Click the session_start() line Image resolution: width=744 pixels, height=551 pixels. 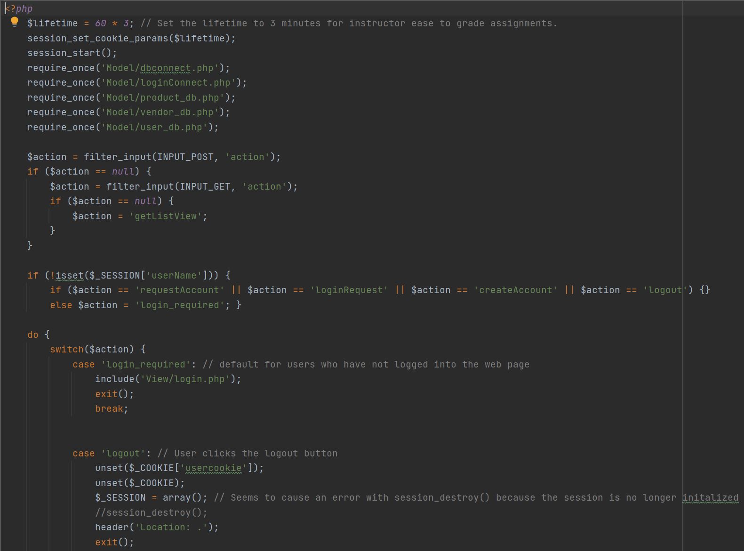point(72,53)
